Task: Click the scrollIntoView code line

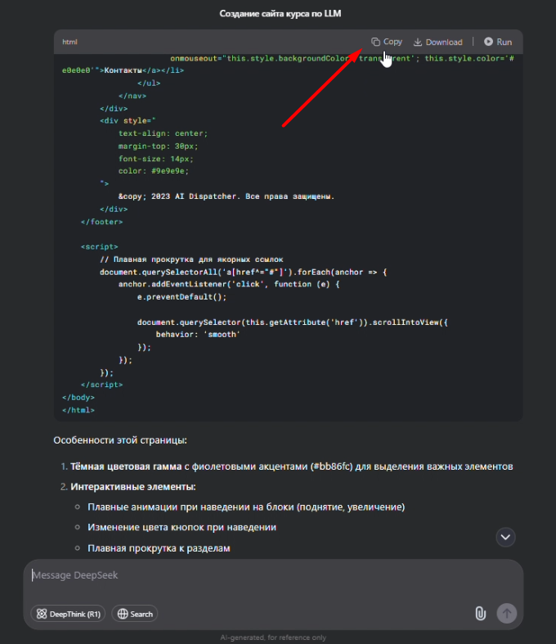Action: coord(292,322)
